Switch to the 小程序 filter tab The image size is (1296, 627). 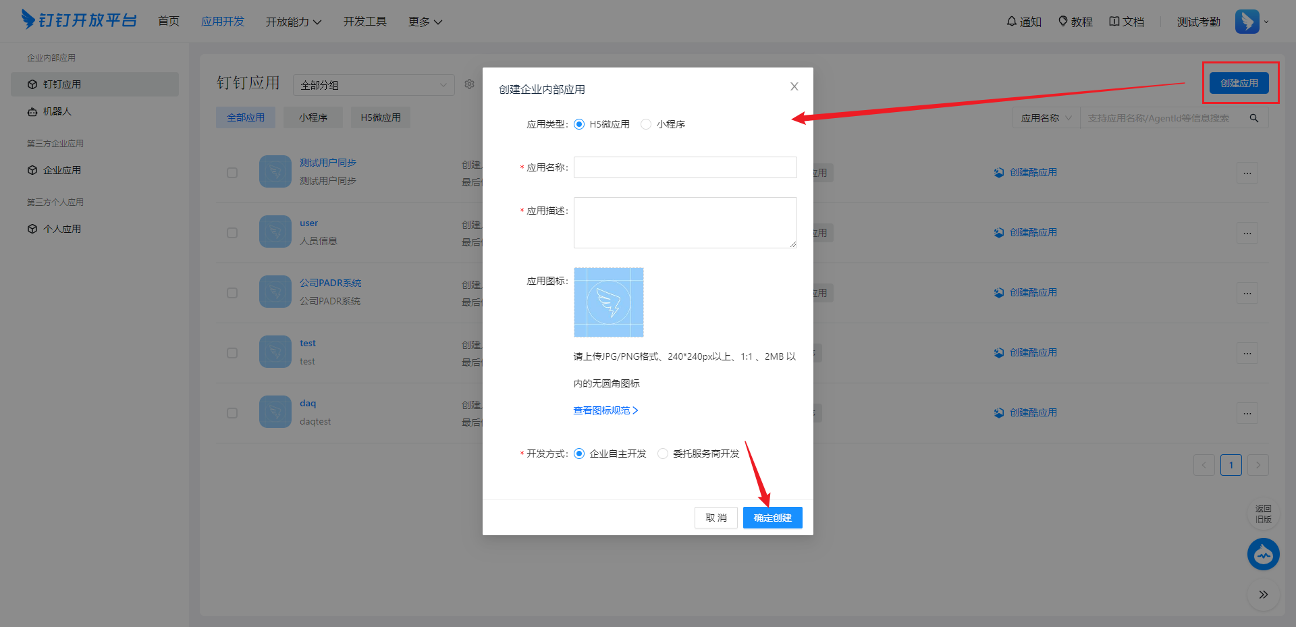coord(313,117)
